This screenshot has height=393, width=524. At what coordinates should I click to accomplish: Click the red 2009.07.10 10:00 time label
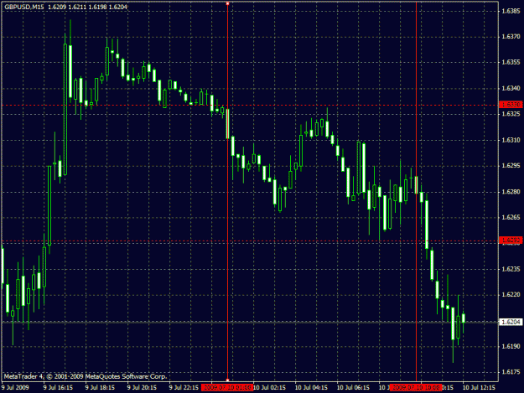pyautogui.click(x=416, y=388)
